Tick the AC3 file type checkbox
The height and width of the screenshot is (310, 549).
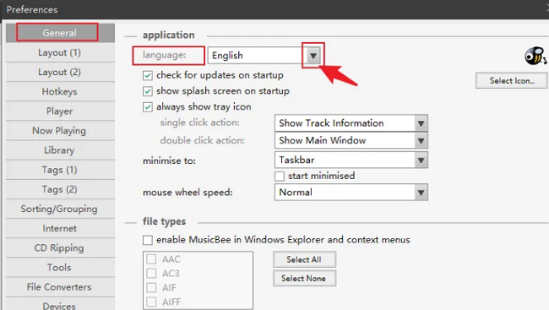(x=151, y=273)
